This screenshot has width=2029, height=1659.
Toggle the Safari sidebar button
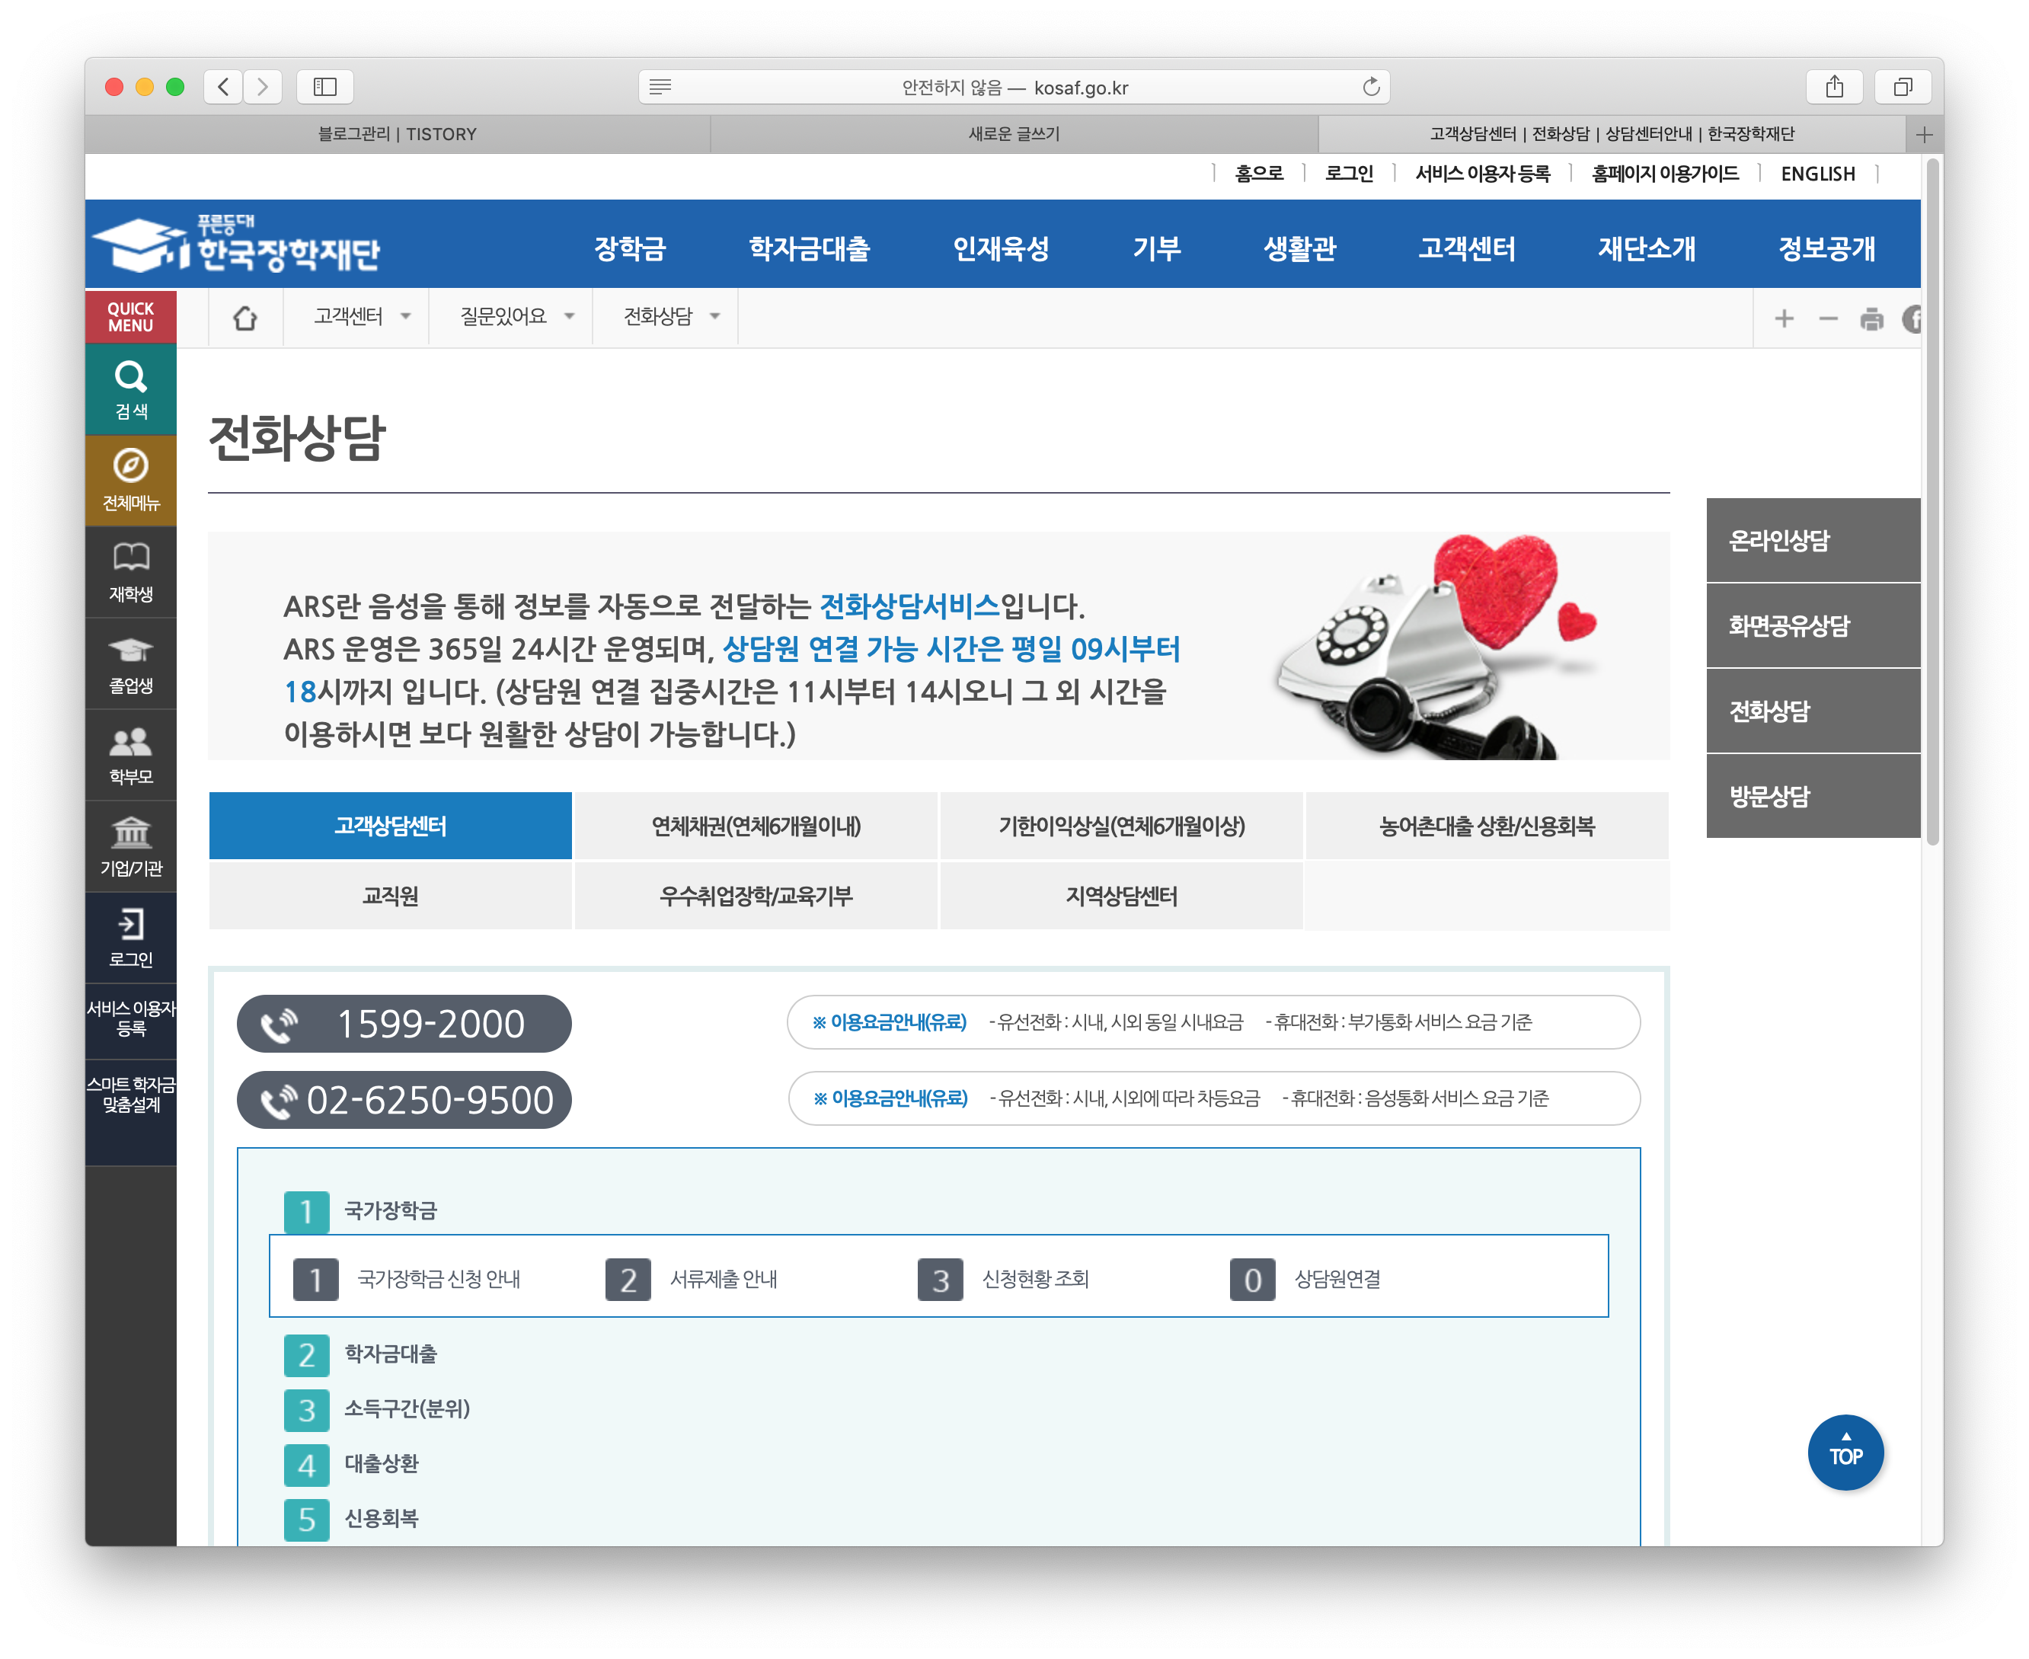coord(325,87)
